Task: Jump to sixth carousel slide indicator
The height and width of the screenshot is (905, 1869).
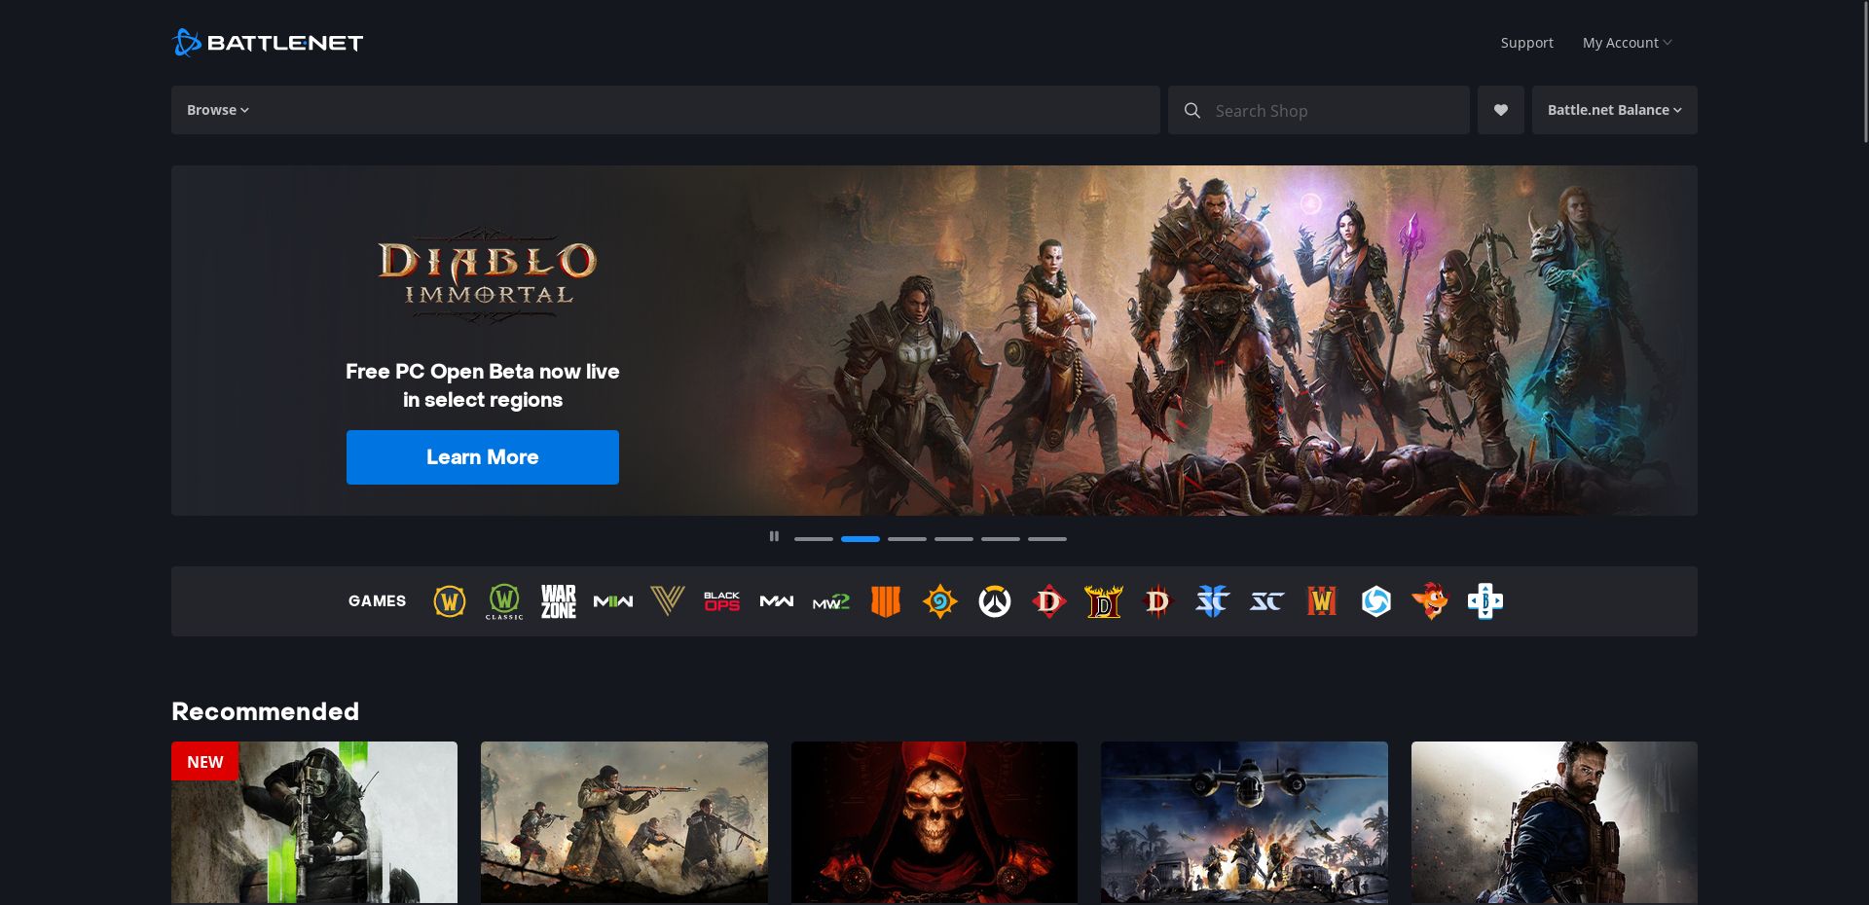Action: click(1047, 538)
